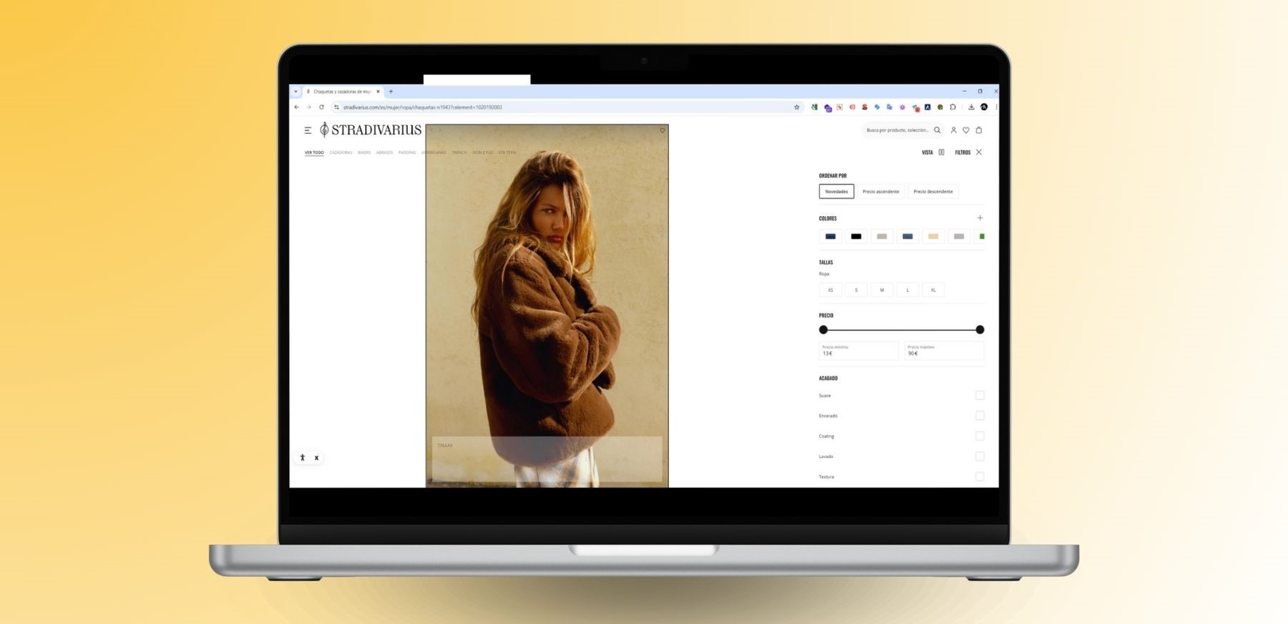Go forward with browser forward arrow

(309, 107)
